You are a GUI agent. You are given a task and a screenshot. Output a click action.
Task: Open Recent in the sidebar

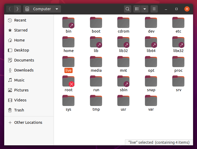pyautogui.click(x=20, y=20)
